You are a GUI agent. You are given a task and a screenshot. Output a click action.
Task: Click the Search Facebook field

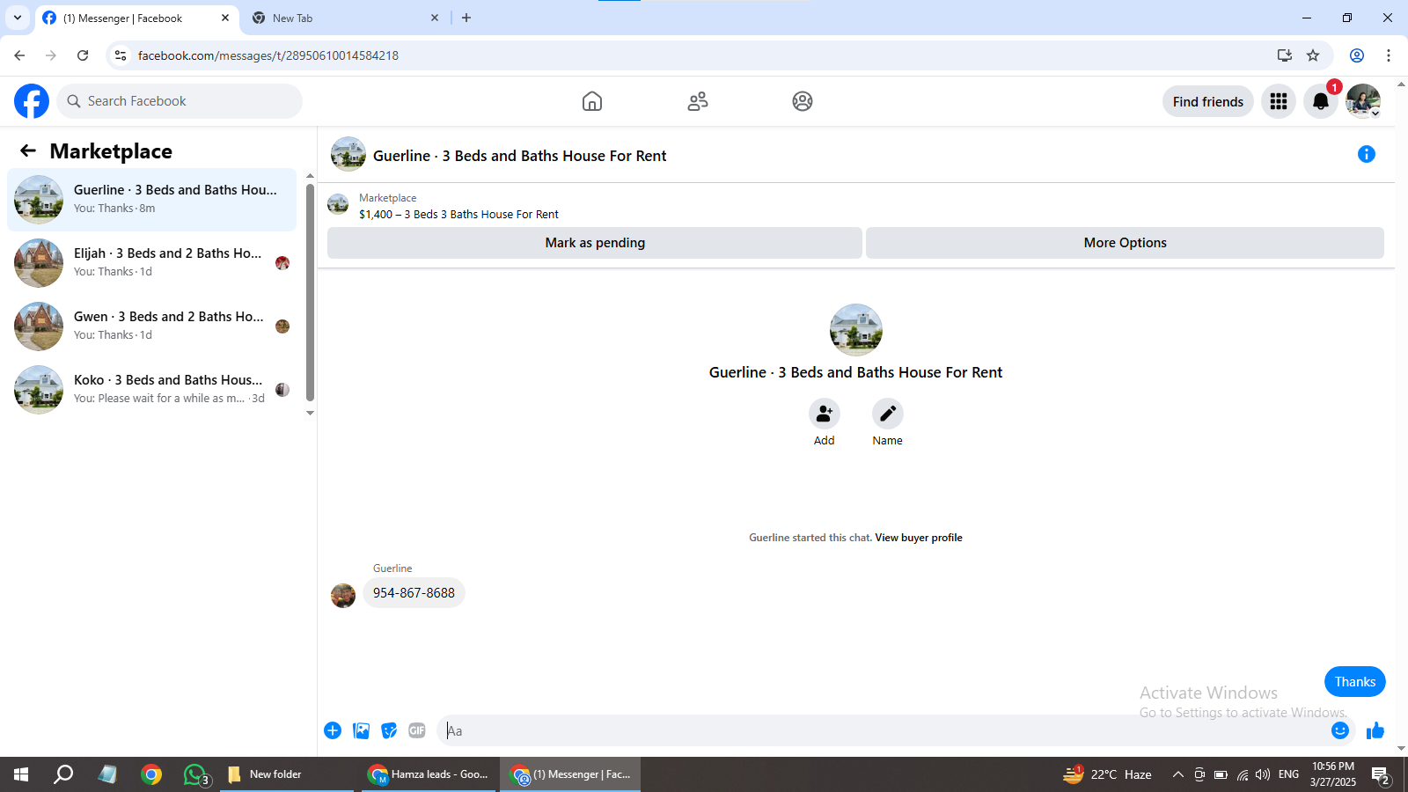(x=180, y=101)
